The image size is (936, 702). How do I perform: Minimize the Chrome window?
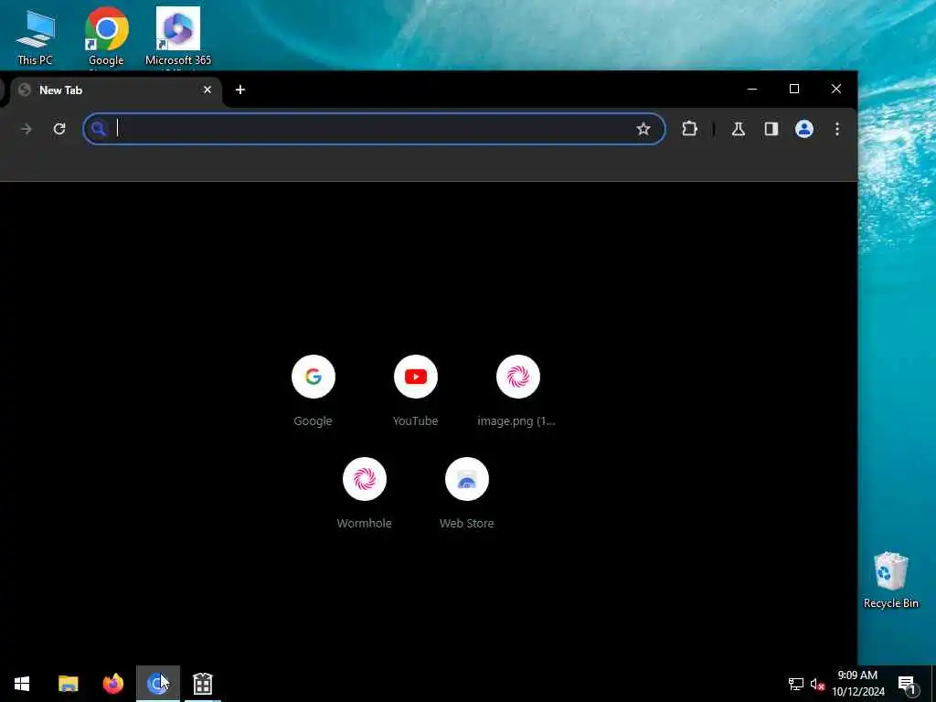(752, 89)
